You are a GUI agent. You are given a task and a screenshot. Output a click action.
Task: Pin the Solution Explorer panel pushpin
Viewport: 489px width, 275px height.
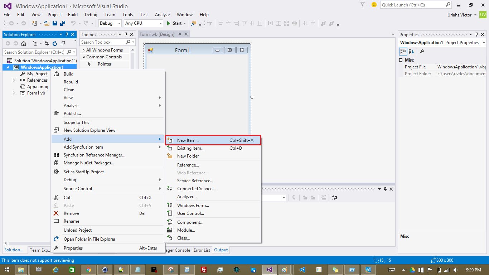(67, 34)
